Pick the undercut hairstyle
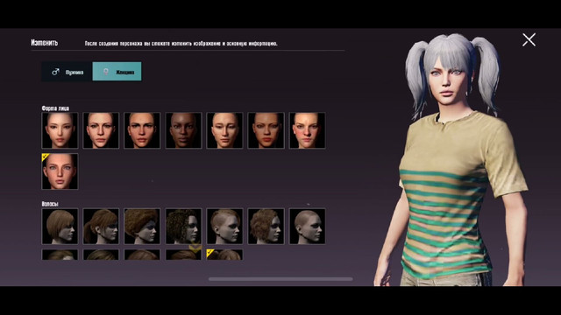 (224, 227)
